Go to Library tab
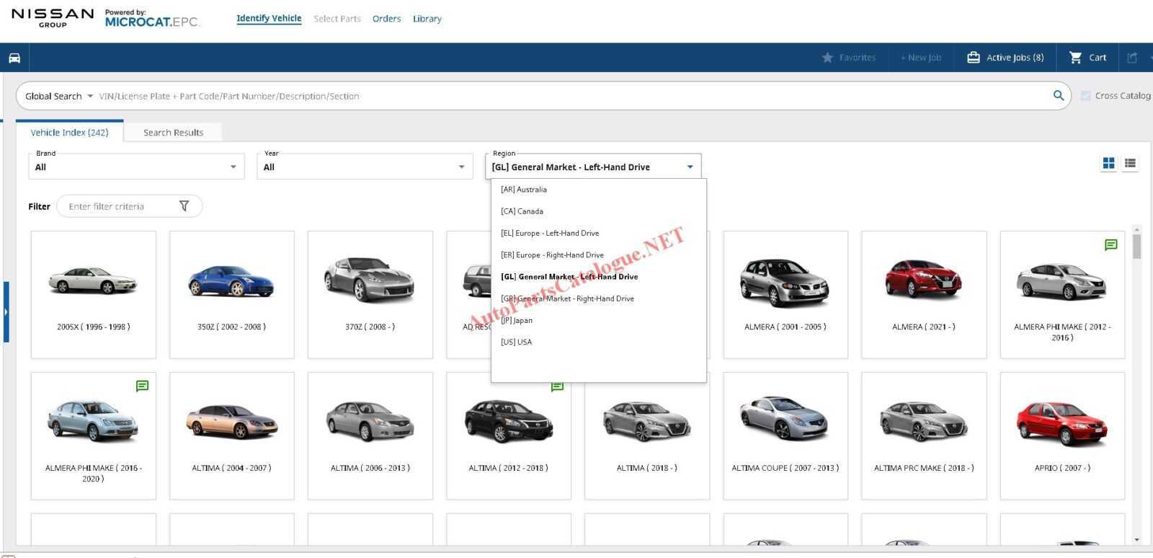Viewport: 1153px width, 558px height. pyautogui.click(x=427, y=19)
